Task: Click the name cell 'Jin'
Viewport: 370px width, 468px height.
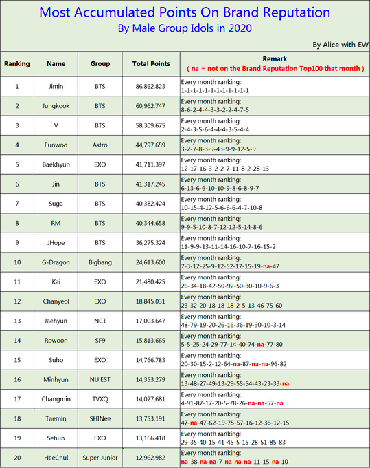Action: (x=56, y=184)
